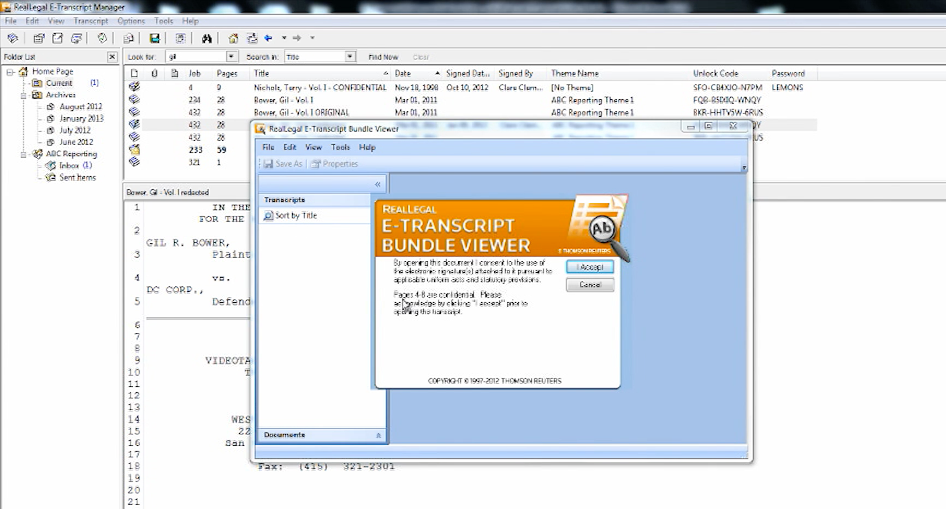This screenshot has height=509, width=946.
Task: Click the Home page toolbar icon
Action: coord(233,38)
